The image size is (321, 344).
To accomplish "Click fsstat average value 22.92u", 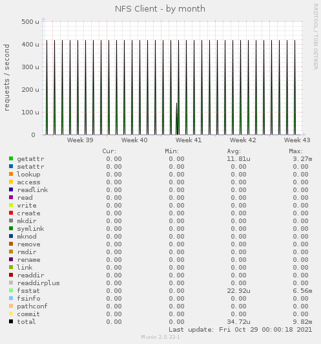I will (x=238, y=291).
